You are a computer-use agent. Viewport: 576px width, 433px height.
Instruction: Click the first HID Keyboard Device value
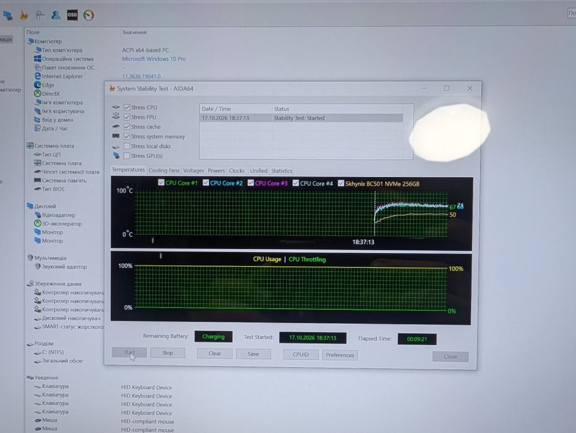pos(146,387)
